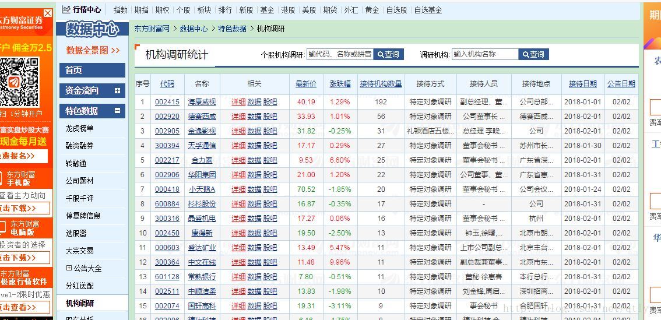Go to 东方财富网 breadcrumb link
The image size is (661, 320).
click(152, 29)
